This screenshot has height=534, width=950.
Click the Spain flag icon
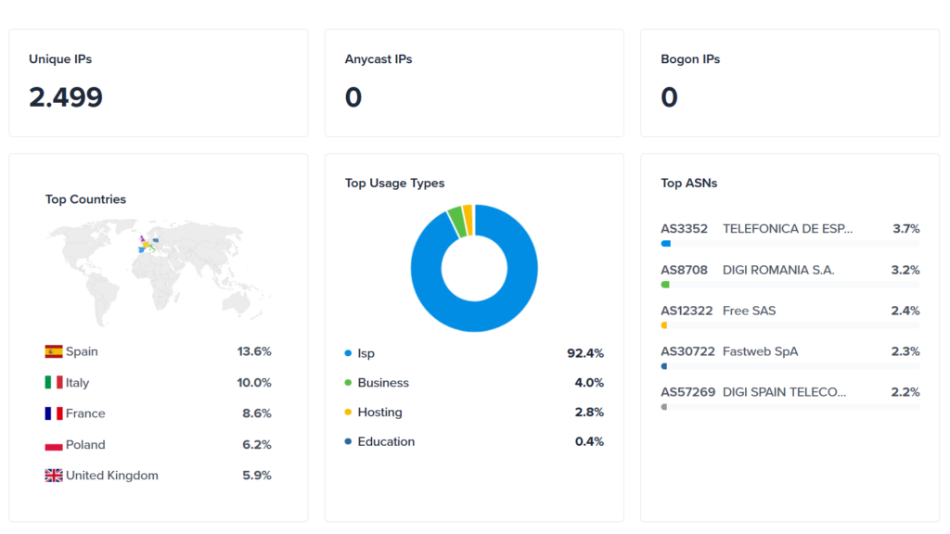pos(54,351)
